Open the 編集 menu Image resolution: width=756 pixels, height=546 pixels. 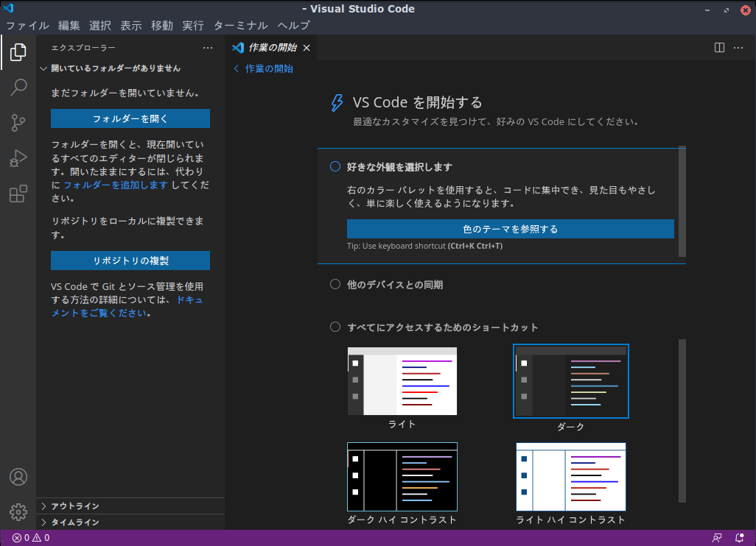coord(69,26)
